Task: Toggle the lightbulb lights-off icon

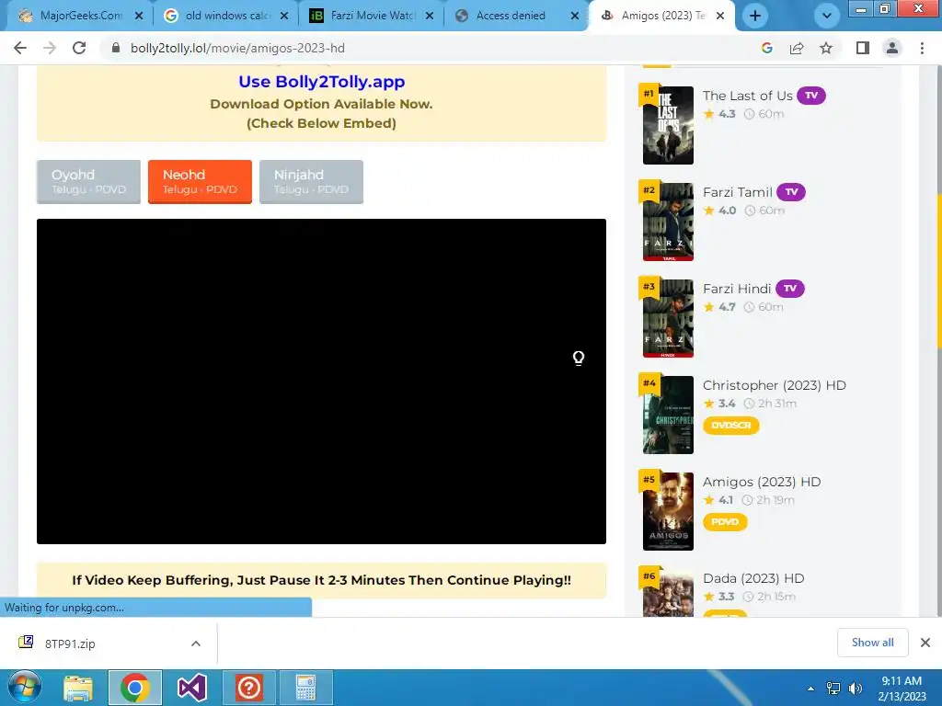Action: coord(578,359)
